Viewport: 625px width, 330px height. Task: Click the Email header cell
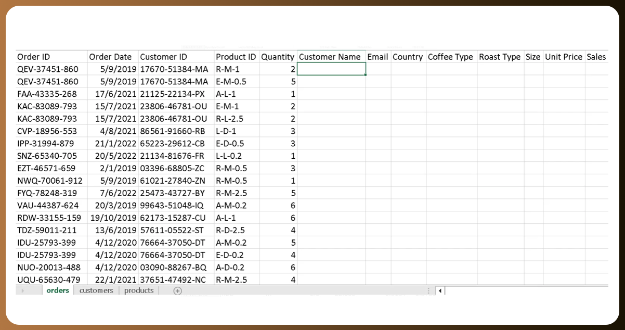coord(377,57)
